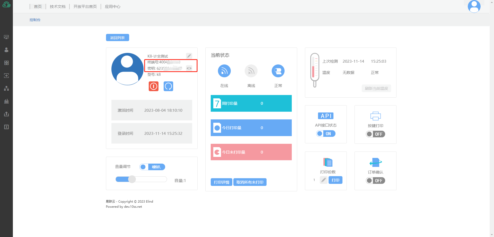Image resolution: width=494 pixels, height=237 pixels.
Task: Enable the 订单确认 toggle
Action: [375, 181]
